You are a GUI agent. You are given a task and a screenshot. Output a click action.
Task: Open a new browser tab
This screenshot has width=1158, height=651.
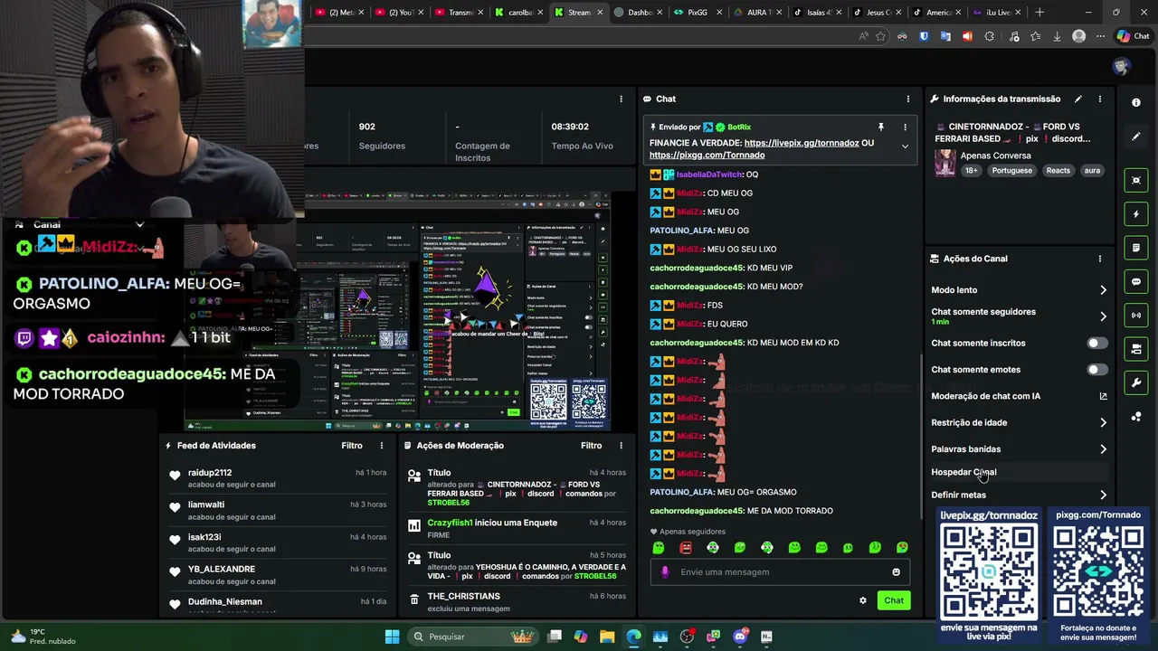click(1039, 13)
